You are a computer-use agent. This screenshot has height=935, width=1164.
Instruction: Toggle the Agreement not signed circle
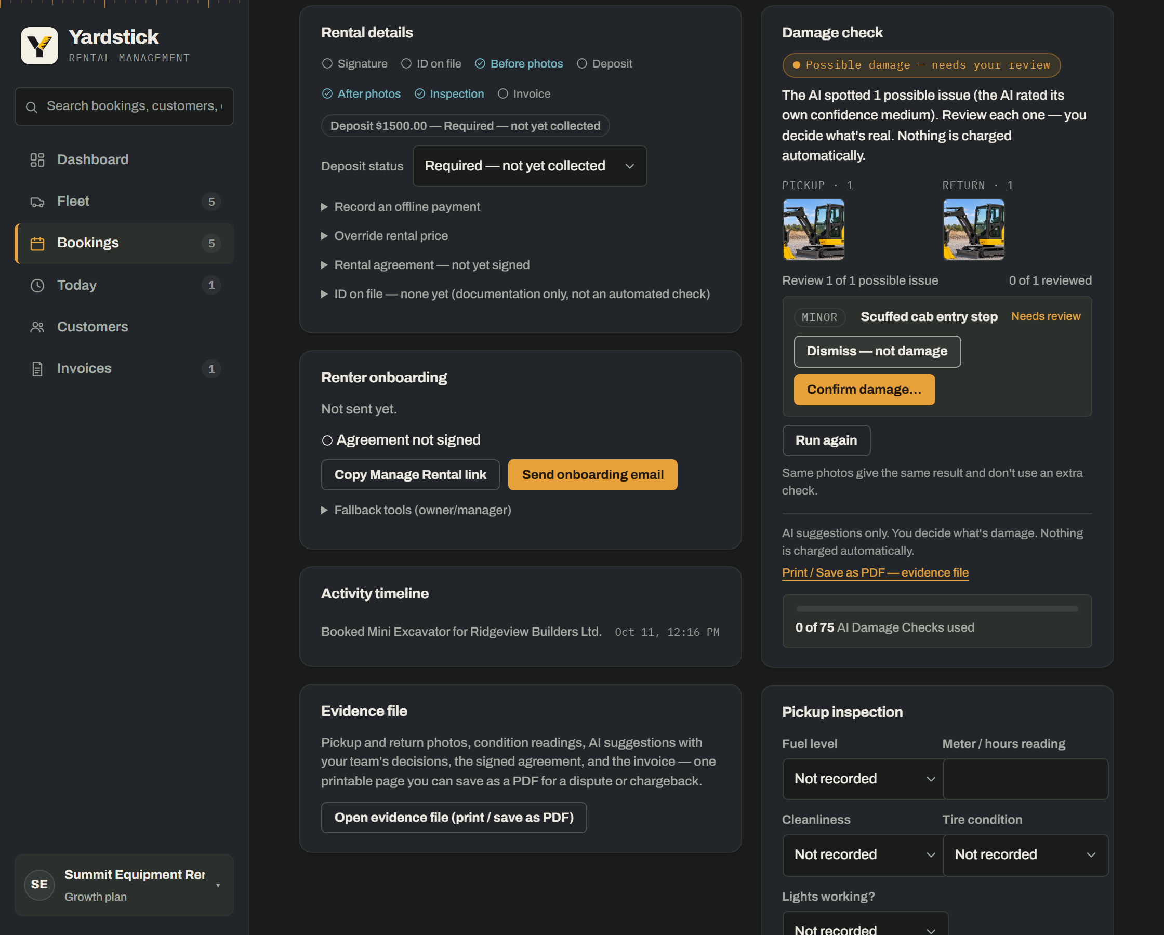pyautogui.click(x=327, y=440)
